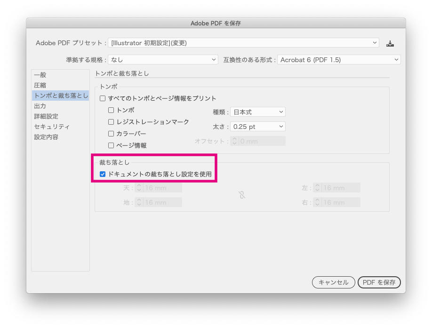Click the 地 bleed stepper arrows

click(139, 202)
